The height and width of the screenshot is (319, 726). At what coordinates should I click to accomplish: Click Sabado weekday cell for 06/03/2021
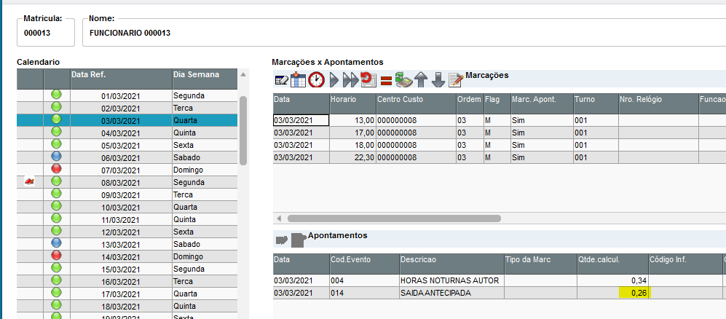205,157
